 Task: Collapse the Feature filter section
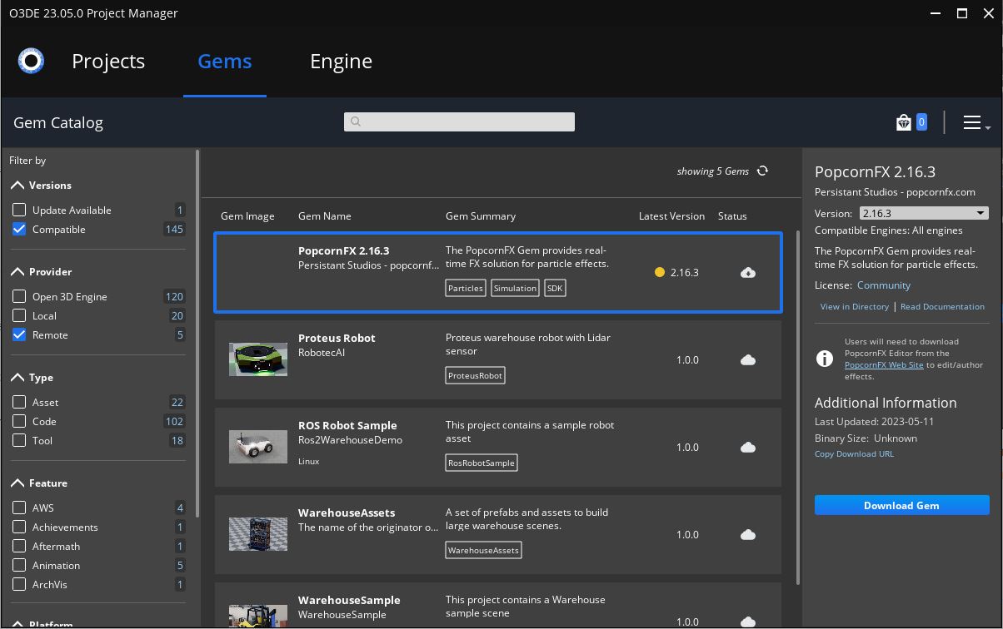(x=17, y=483)
